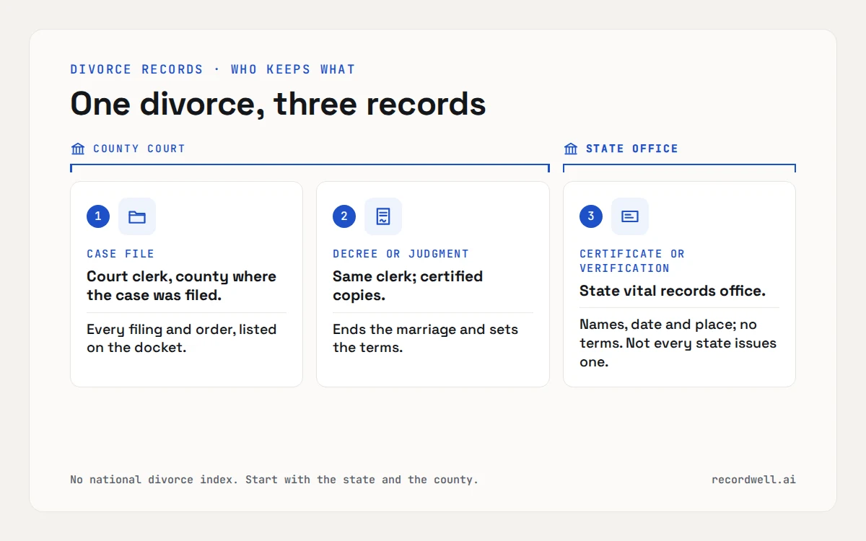The height and width of the screenshot is (541, 866).
Task: Click the 'Decree or Judgment' card label
Action: 401,254
